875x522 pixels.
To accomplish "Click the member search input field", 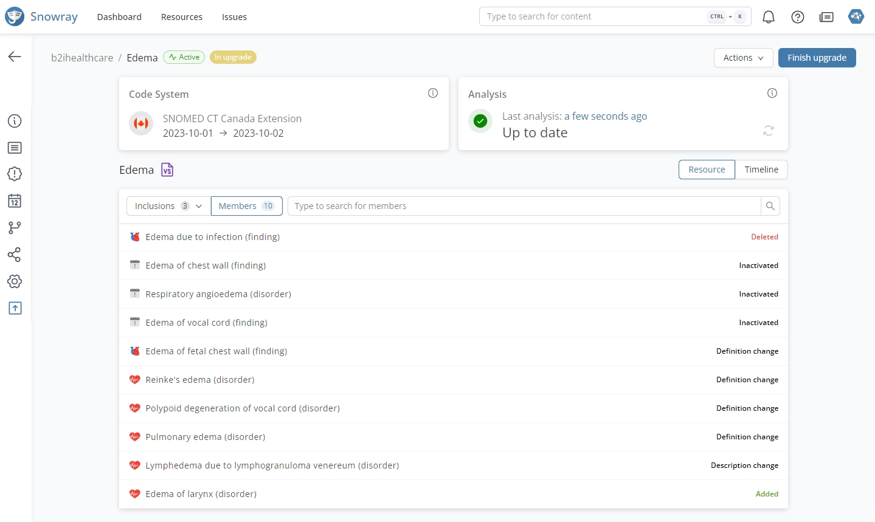I will point(524,206).
